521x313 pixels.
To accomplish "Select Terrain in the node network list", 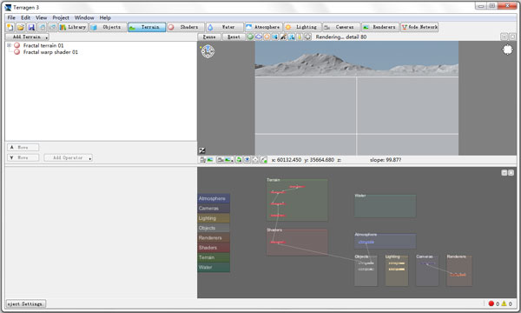I will click(214, 257).
